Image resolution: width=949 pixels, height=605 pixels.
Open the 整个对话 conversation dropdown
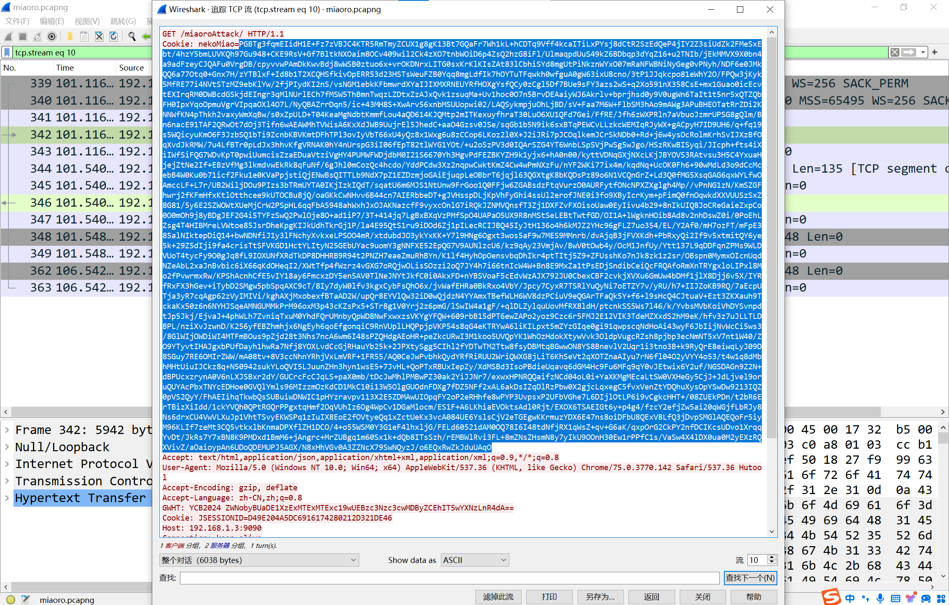pyautogui.click(x=259, y=560)
